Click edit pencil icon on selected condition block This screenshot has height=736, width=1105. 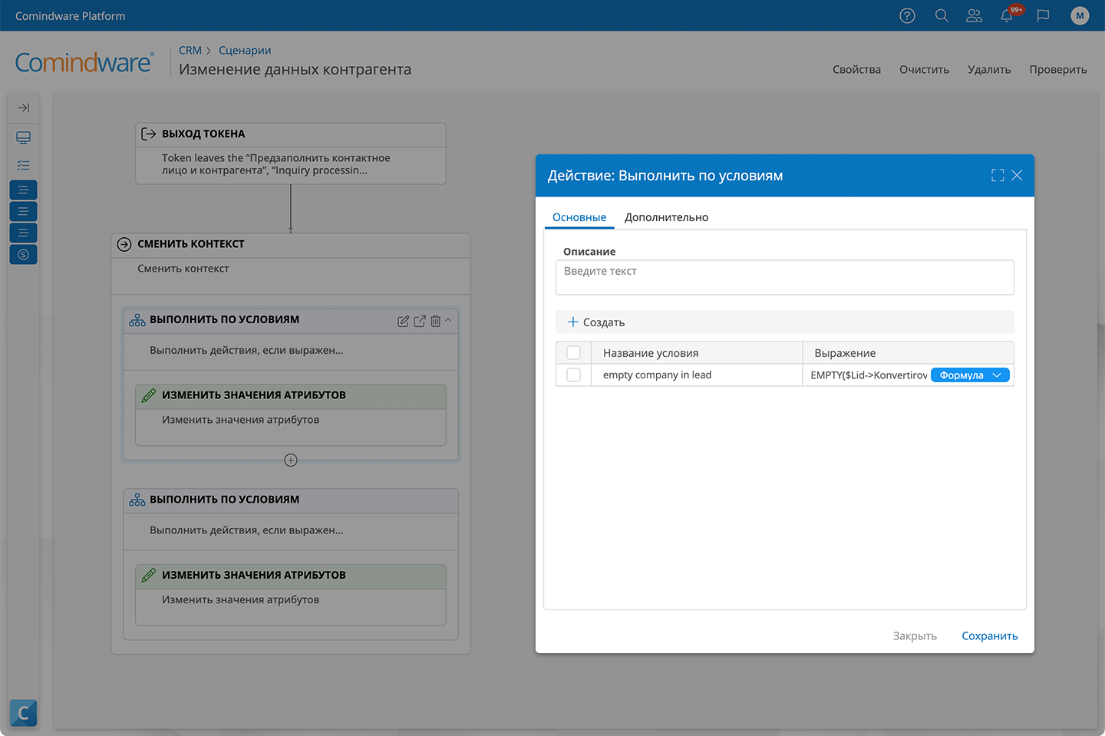click(x=403, y=321)
